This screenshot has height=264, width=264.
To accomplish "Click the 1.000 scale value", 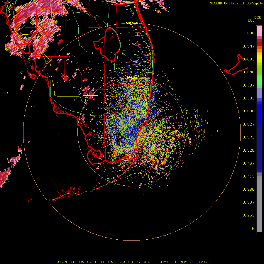I will coord(248,33).
